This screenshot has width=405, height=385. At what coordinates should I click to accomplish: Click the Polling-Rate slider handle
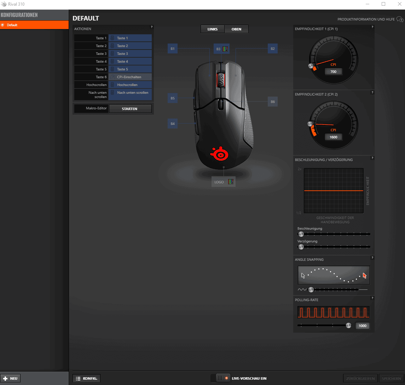pos(349,325)
